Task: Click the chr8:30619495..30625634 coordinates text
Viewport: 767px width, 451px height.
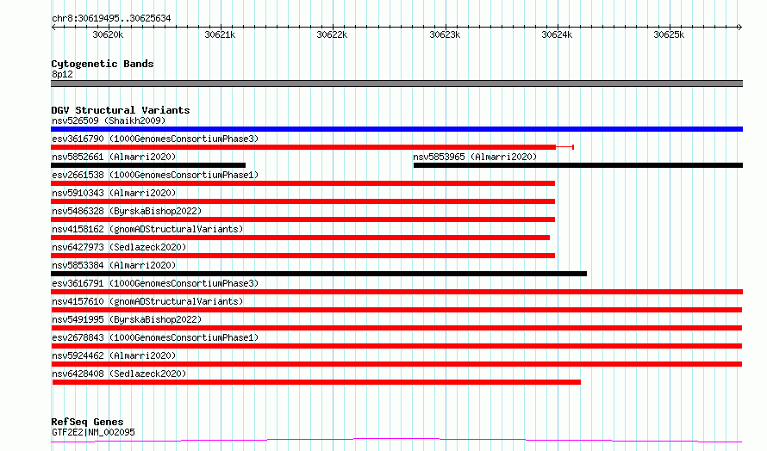Action: tap(111, 19)
